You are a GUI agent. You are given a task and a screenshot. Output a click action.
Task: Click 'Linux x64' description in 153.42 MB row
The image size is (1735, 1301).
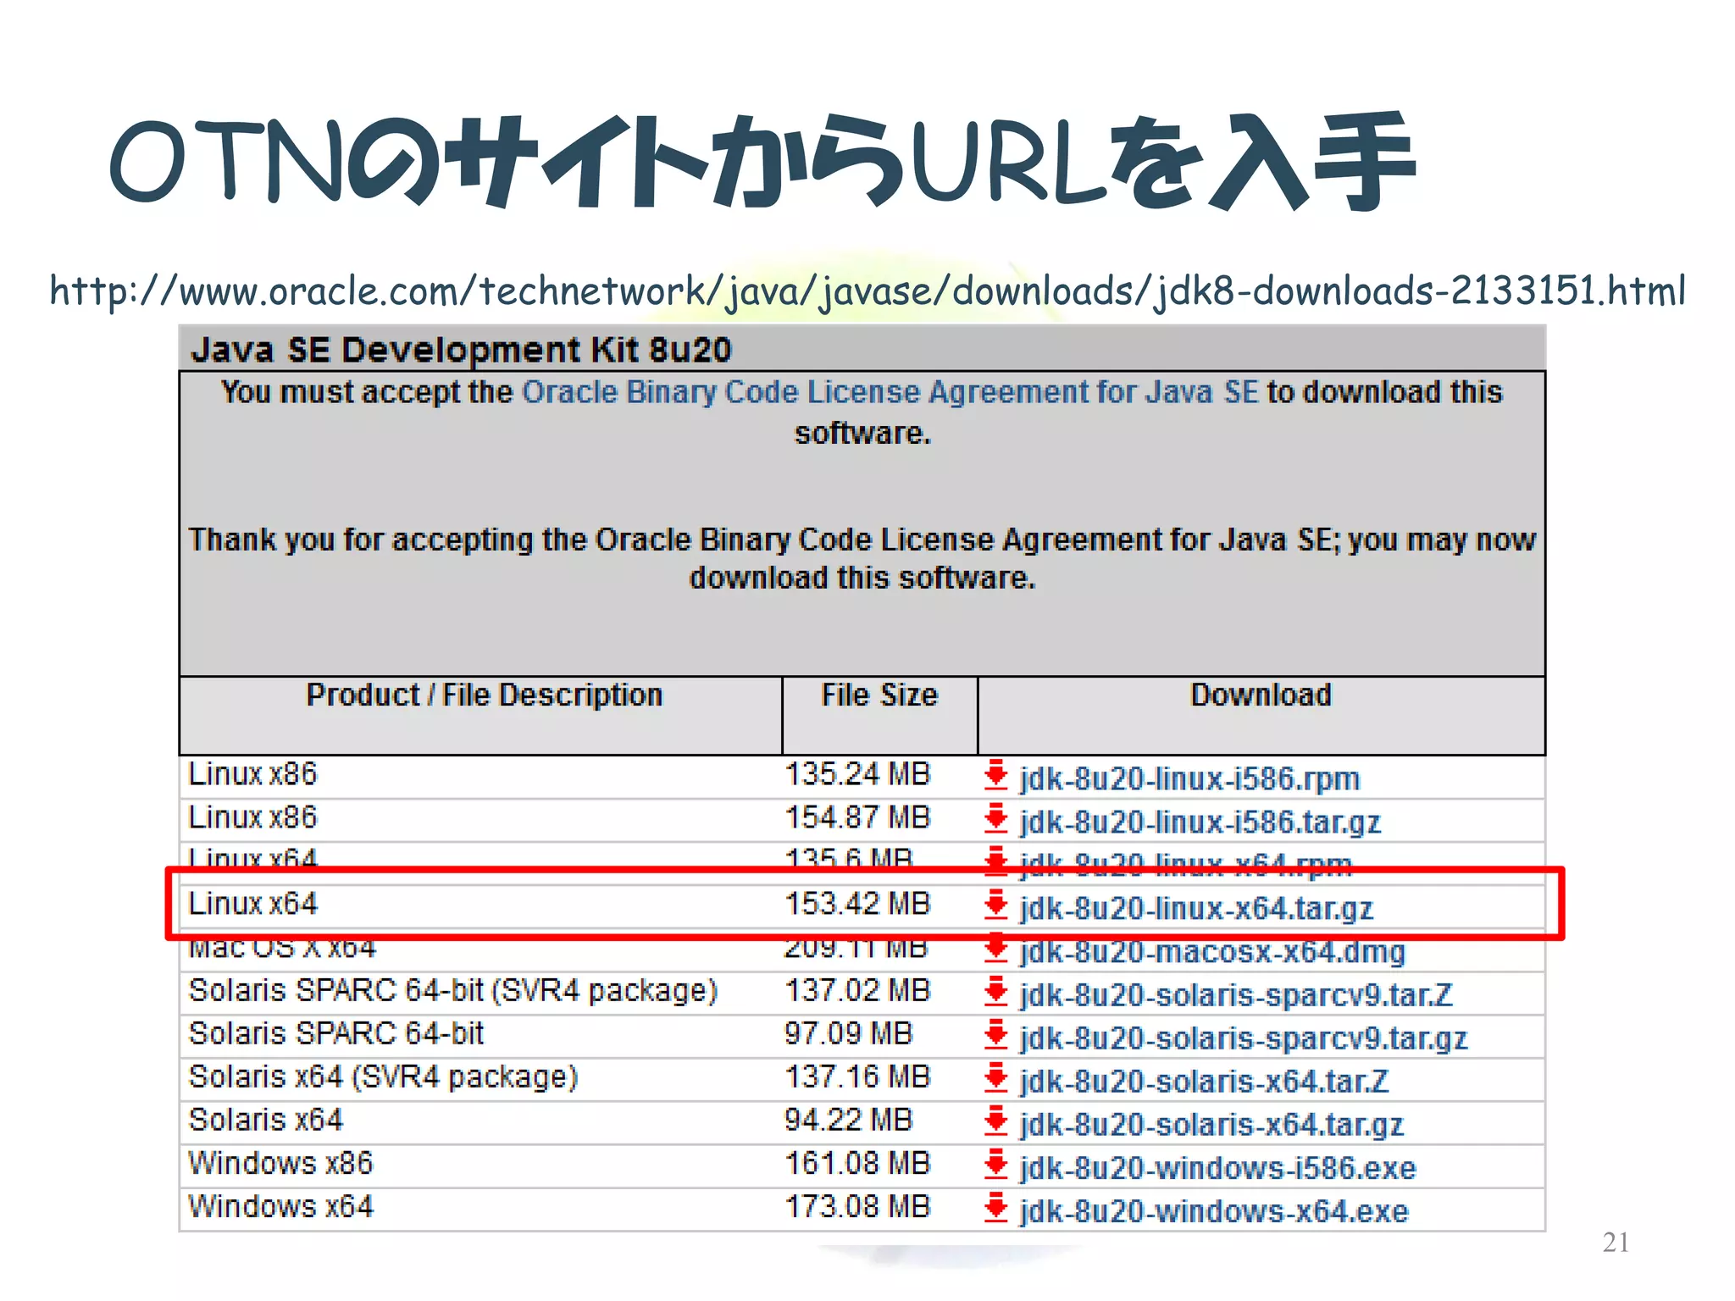click(252, 904)
